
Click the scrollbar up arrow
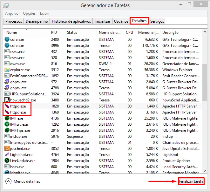(205, 32)
